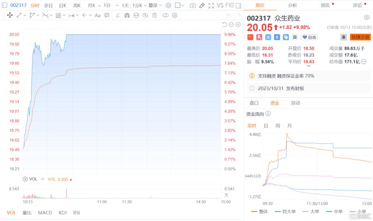Viewport: 373px width, 221px height.
Task: Open the 1天:1分K range dropdown
Action: click(x=145, y=6)
